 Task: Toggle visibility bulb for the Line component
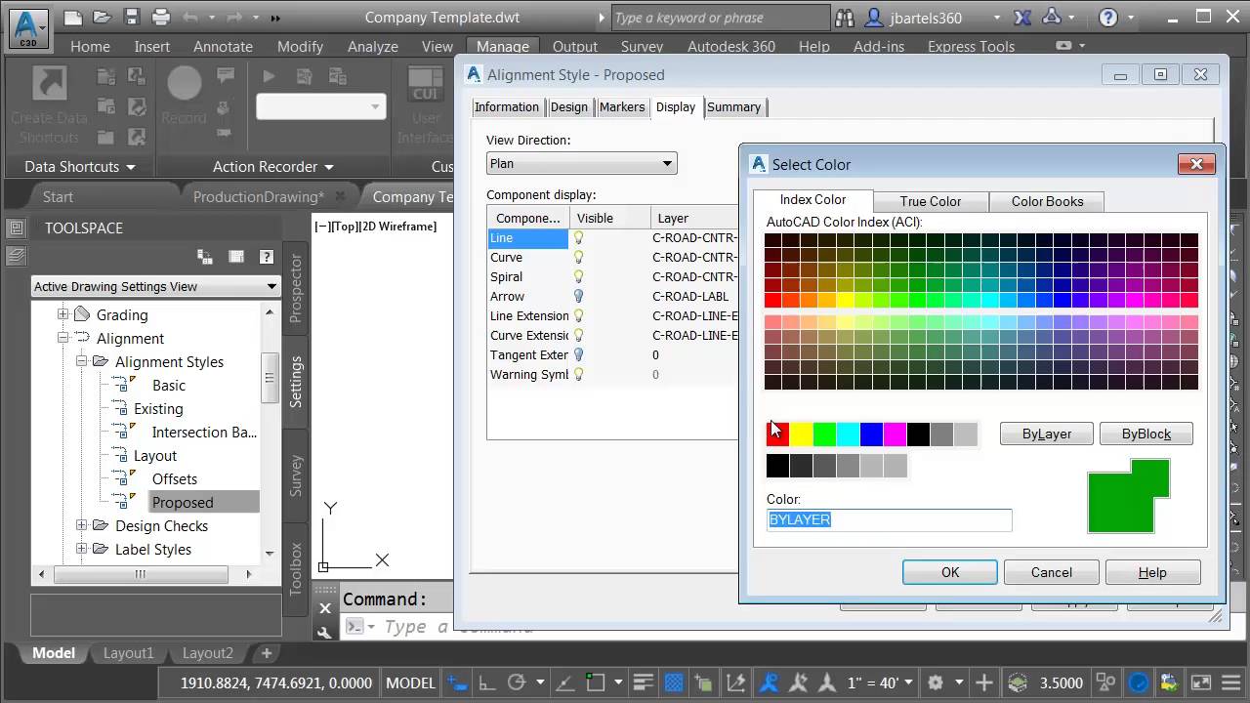tap(578, 237)
